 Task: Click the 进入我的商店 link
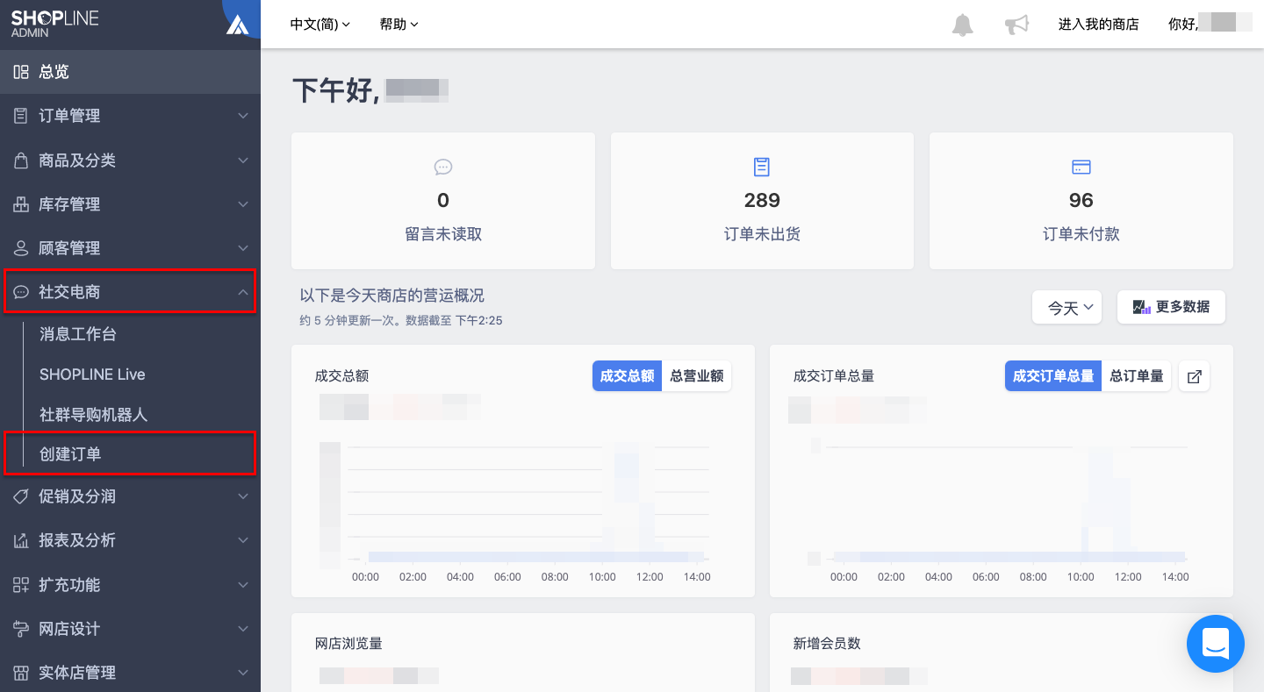pos(1098,25)
